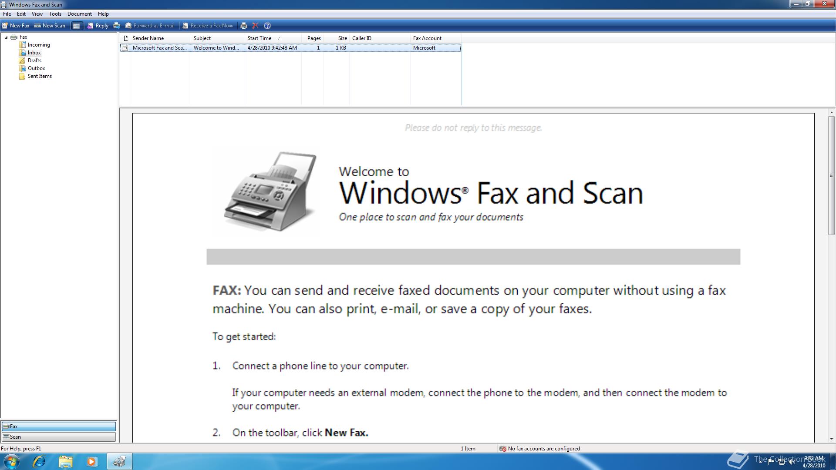Switch to the Fax view tab
836x470 pixels.
[59, 426]
